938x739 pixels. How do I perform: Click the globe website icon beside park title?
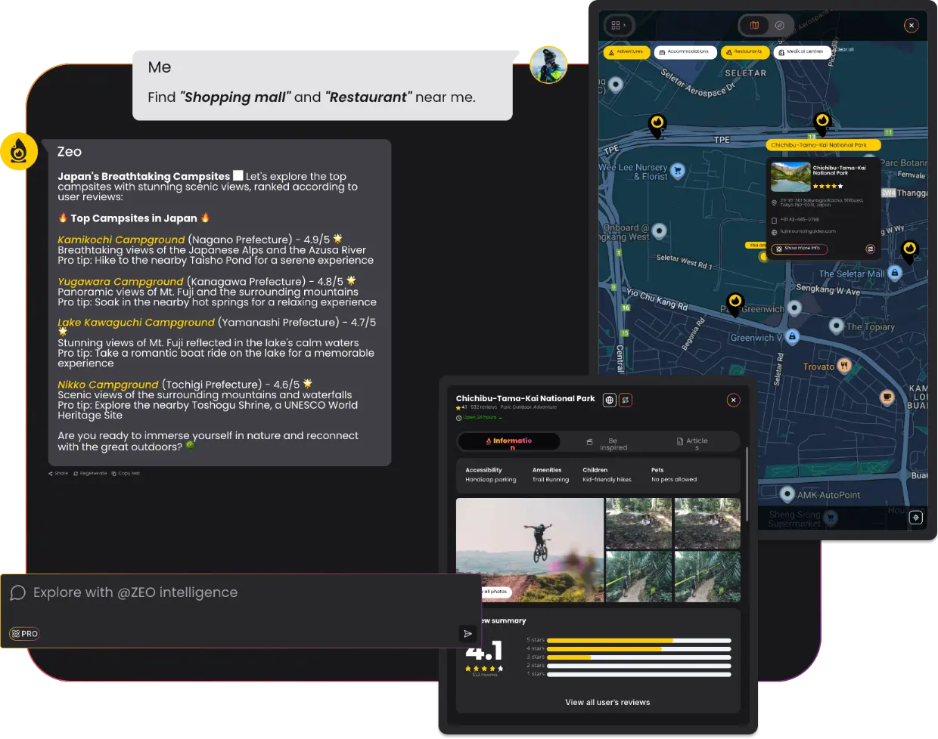point(610,400)
